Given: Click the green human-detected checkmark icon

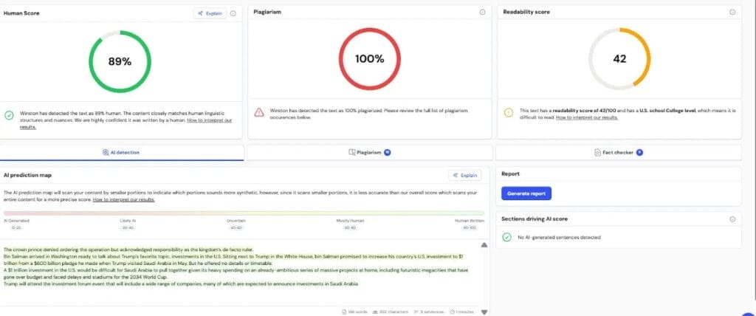Looking at the screenshot, I should pyautogui.click(x=9, y=115).
